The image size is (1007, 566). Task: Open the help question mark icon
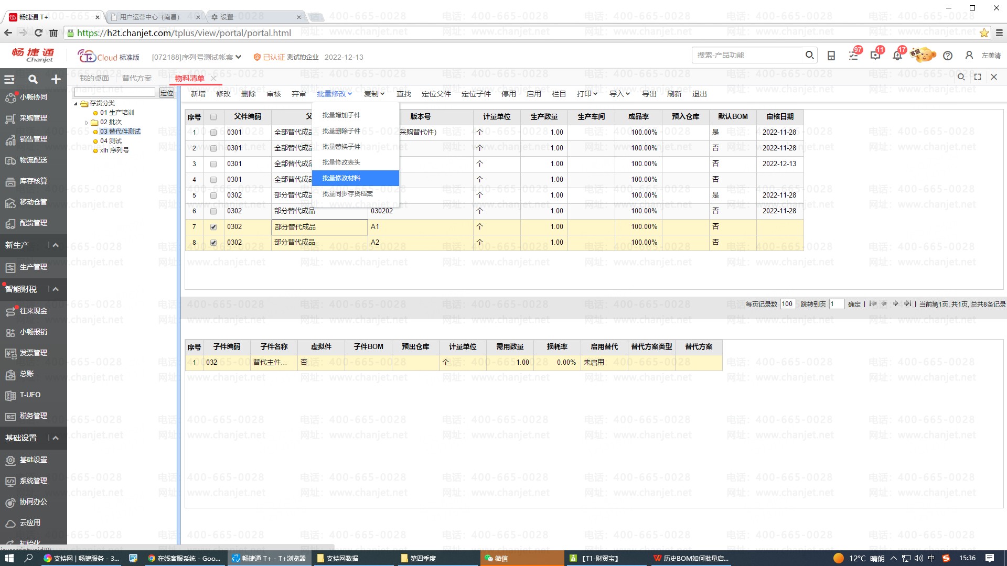click(x=947, y=56)
